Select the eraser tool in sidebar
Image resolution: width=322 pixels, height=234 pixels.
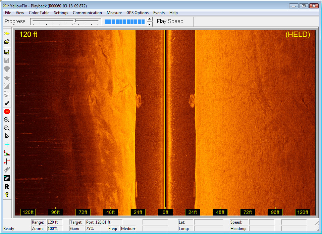[x=7, y=103]
